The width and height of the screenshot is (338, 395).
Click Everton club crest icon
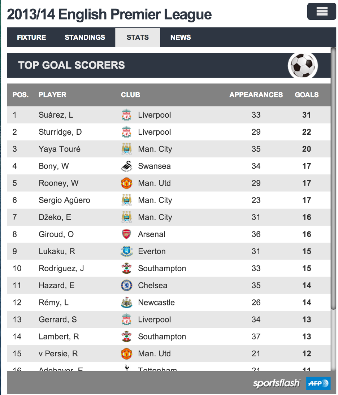coord(126,251)
